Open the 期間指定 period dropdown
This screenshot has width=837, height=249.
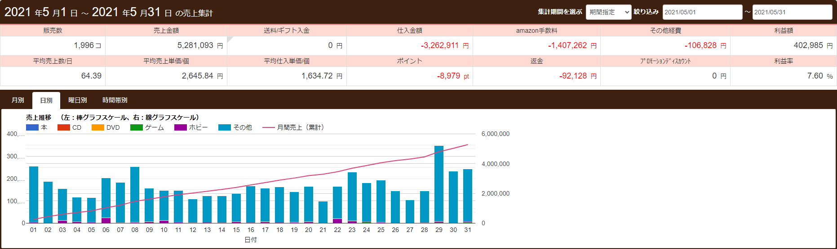tap(608, 12)
